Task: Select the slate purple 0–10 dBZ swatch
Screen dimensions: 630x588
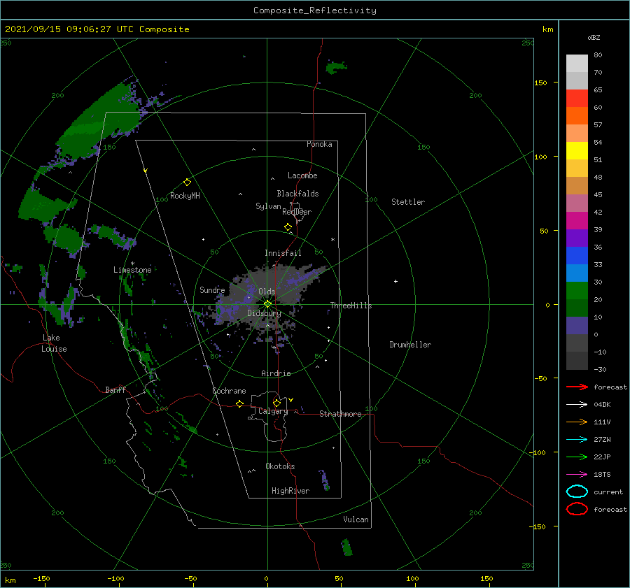Action: [577, 326]
